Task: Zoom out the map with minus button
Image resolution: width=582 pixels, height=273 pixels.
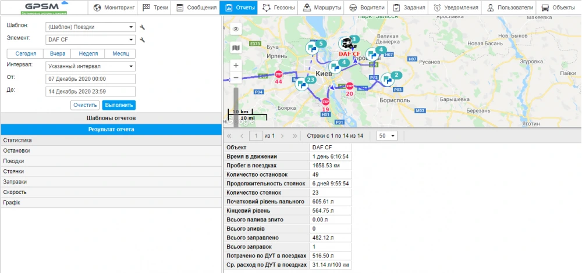Action: [x=236, y=78]
